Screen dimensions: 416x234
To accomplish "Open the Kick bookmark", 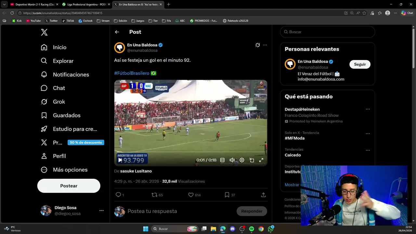I will tap(17, 21).
